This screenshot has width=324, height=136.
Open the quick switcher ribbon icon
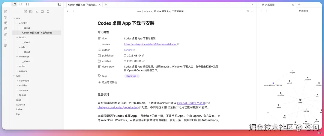point(6,12)
